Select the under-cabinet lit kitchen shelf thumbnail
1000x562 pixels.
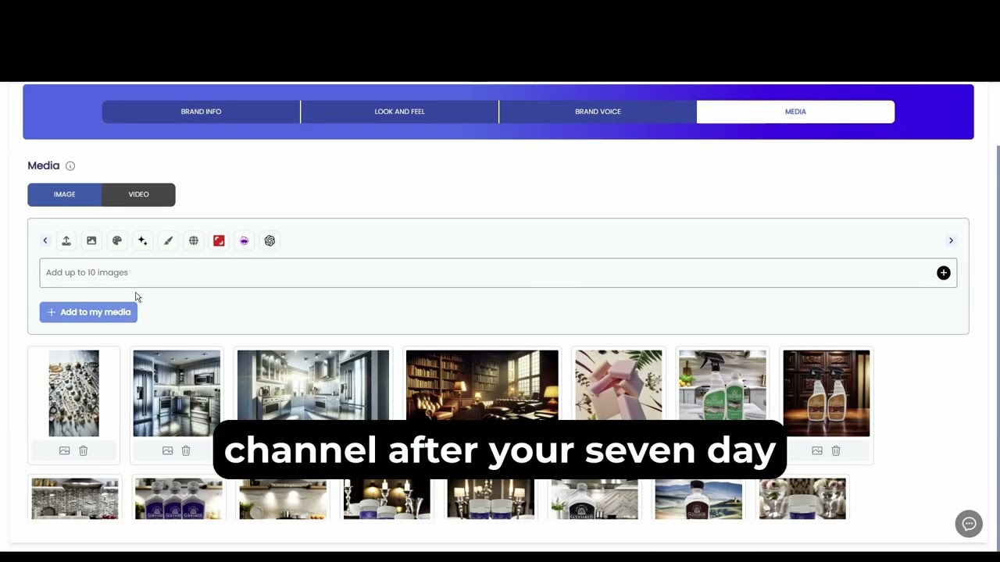tap(283, 499)
